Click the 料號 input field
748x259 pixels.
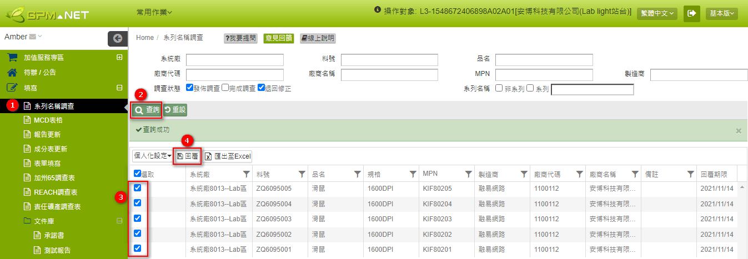tap(389, 60)
